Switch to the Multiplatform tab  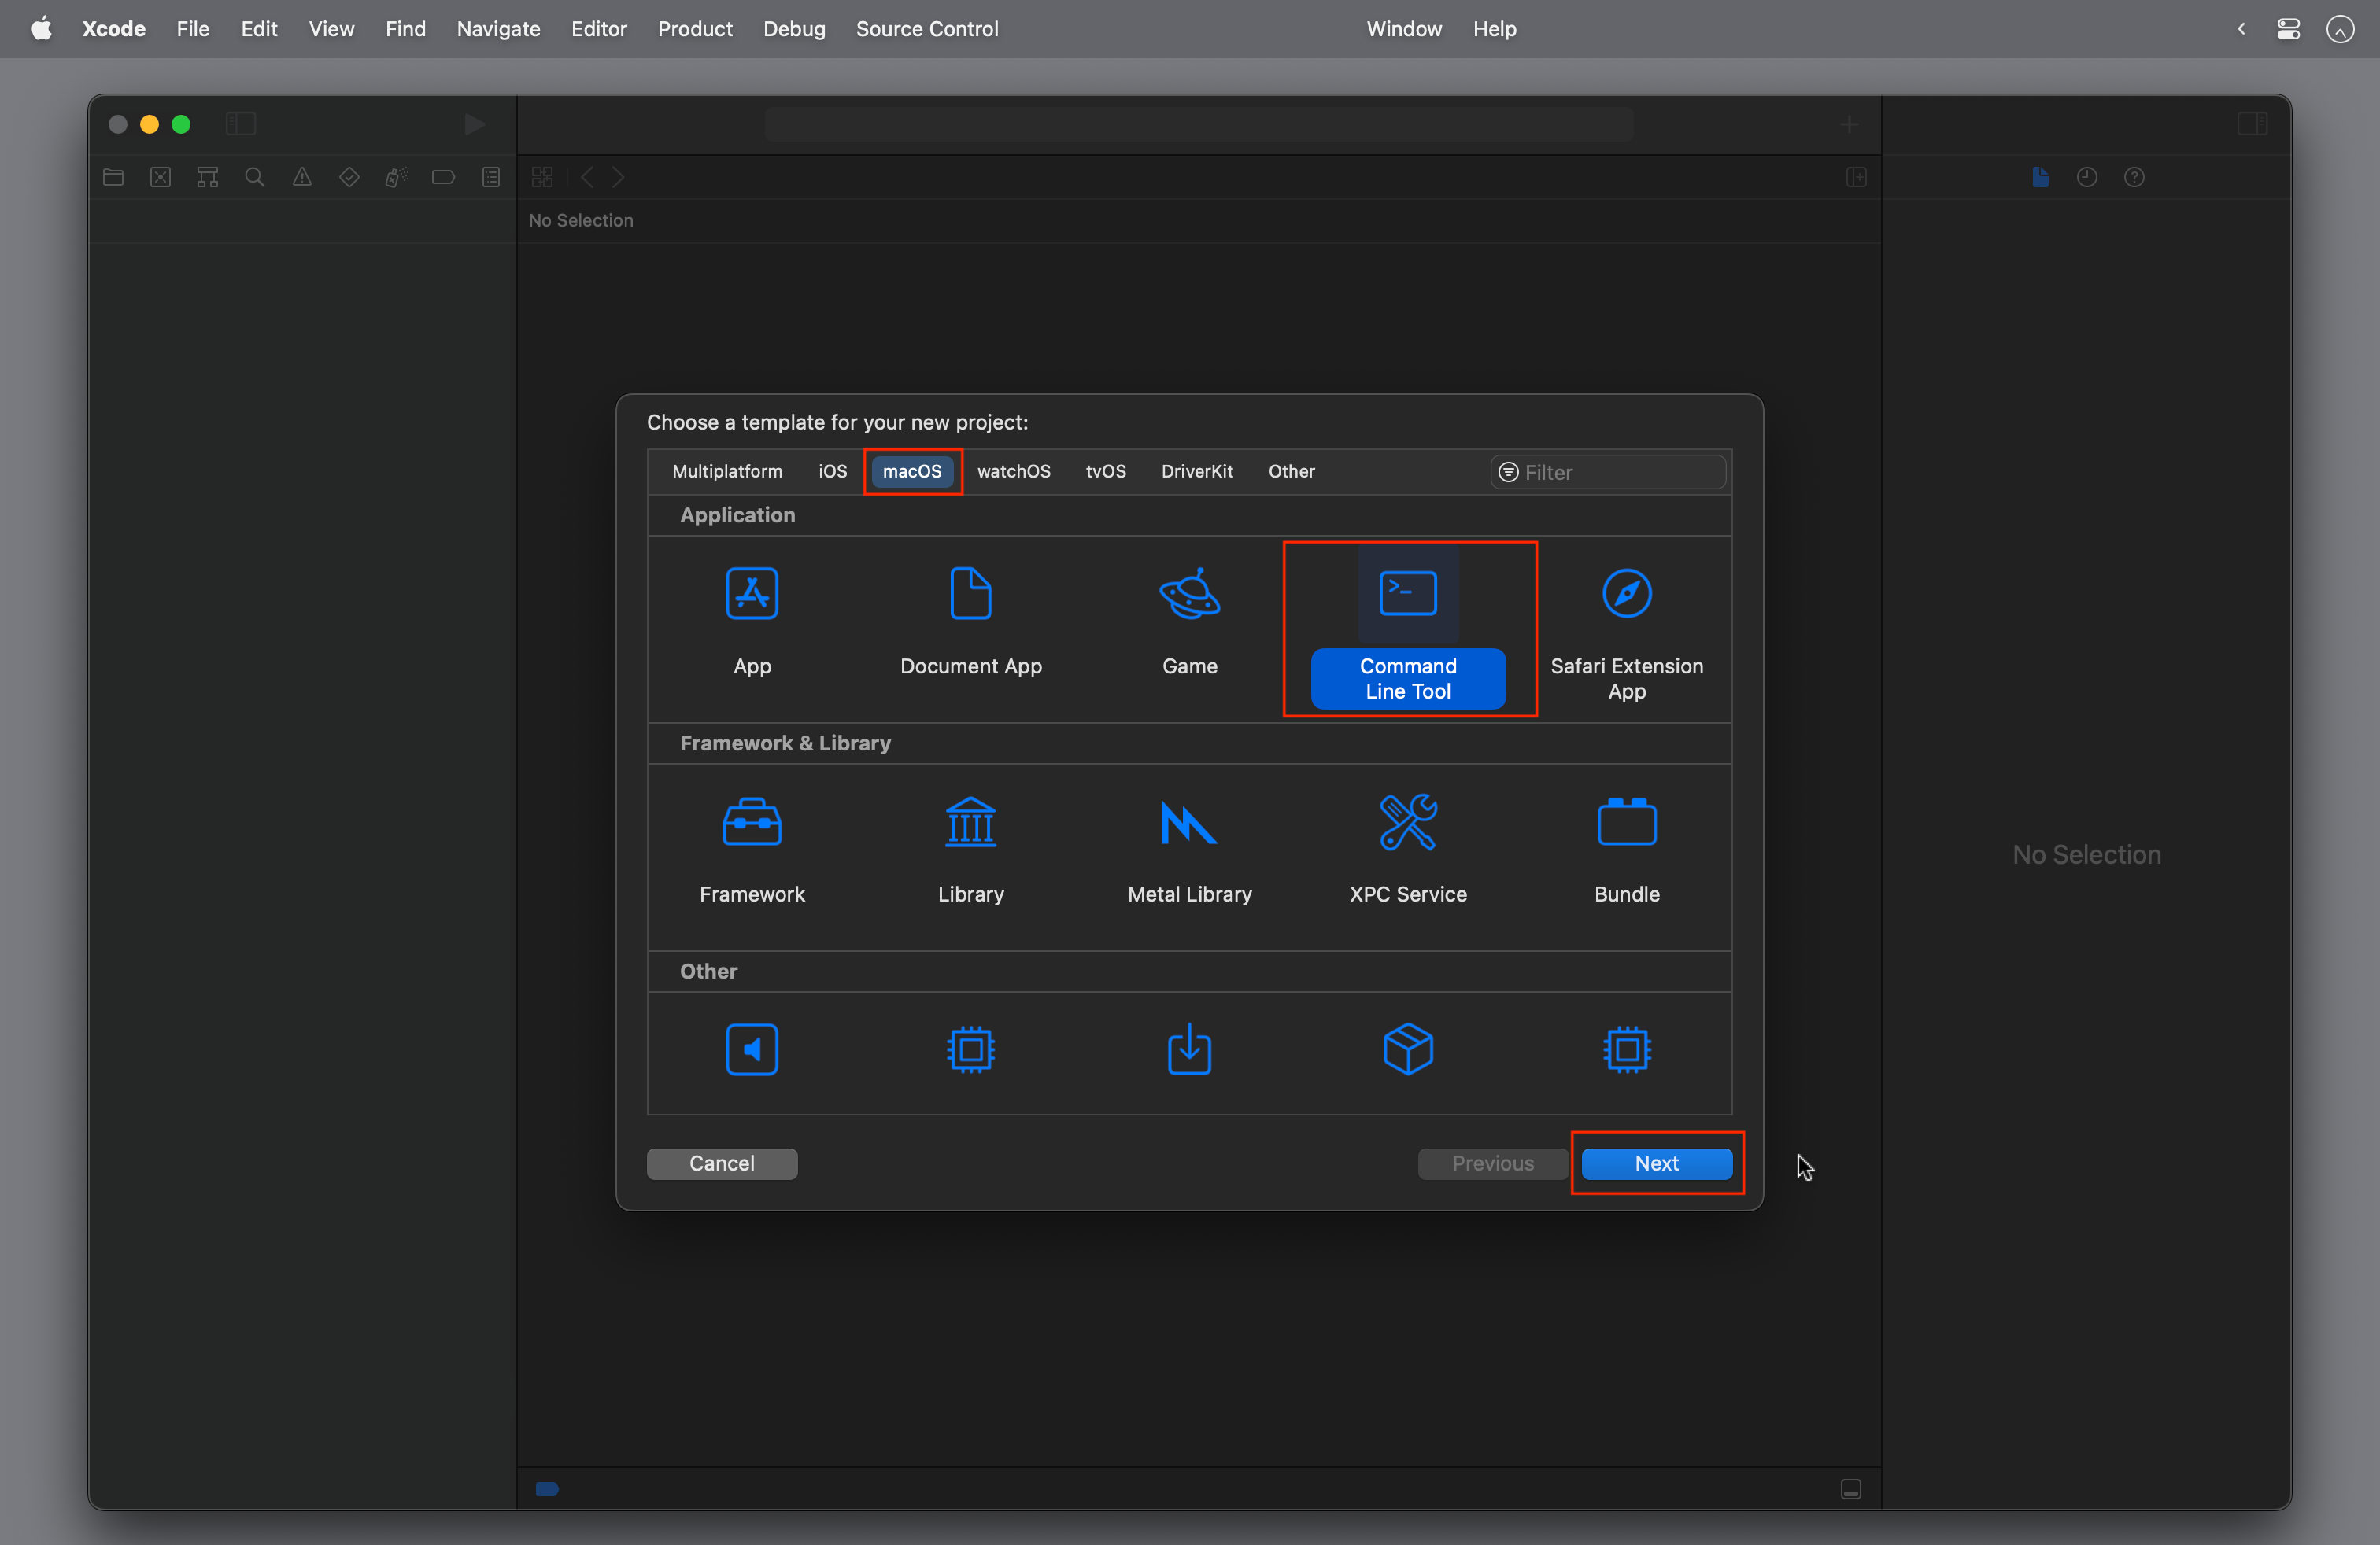pos(727,470)
